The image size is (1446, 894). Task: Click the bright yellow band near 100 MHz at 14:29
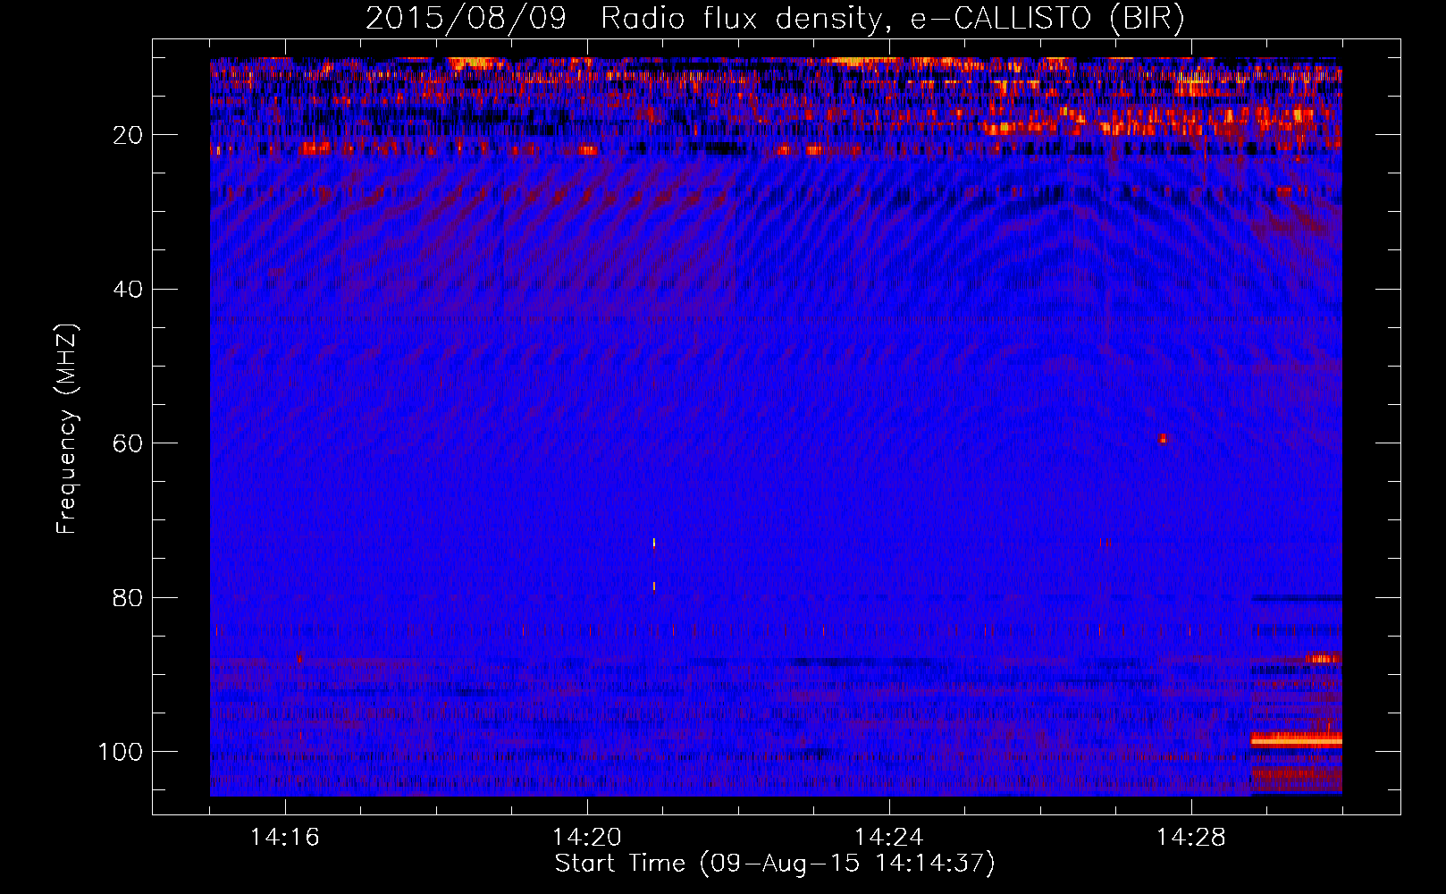(1296, 740)
